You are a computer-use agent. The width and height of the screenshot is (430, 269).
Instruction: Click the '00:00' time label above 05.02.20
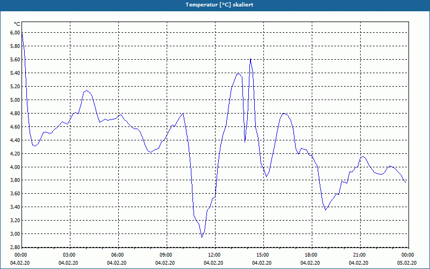pos(407,255)
